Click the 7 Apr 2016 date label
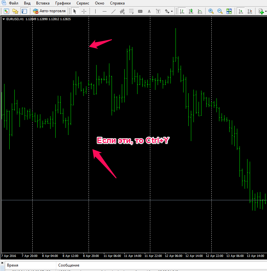The height and width of the screenshot is (271, 267). tap(9, 256)
